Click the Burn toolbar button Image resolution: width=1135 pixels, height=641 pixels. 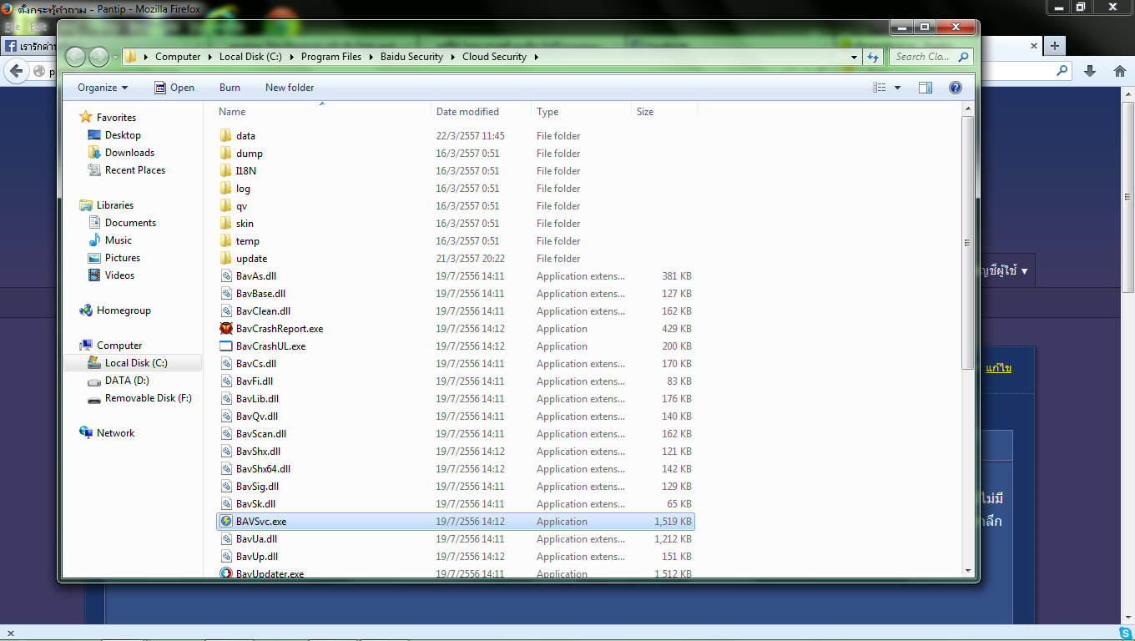(x=230, y=87)
